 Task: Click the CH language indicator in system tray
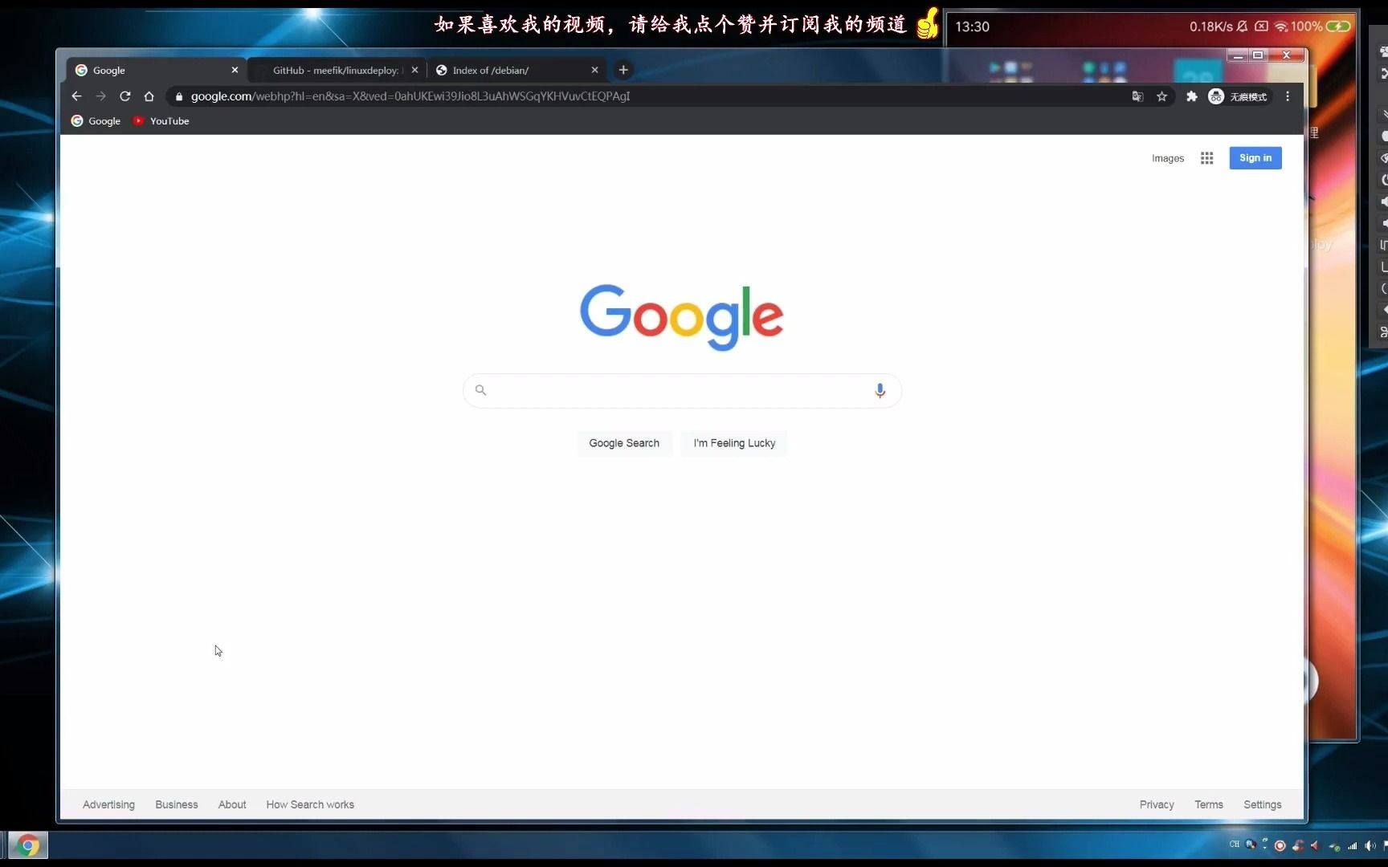click(1235, 845)
